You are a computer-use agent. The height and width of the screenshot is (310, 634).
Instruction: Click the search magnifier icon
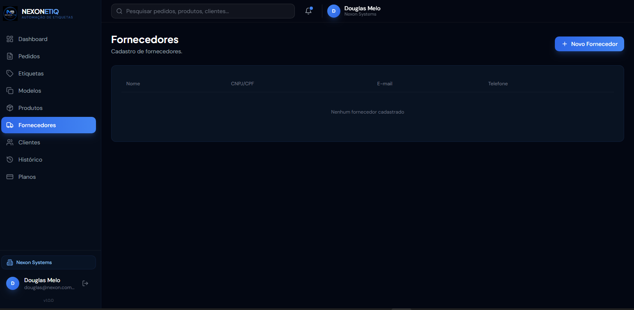(120, 11)
